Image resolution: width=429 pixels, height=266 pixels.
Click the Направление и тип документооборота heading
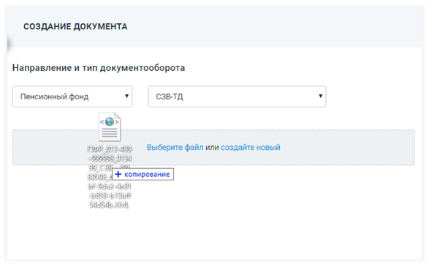pyautogui.click(x=99, y=67)
